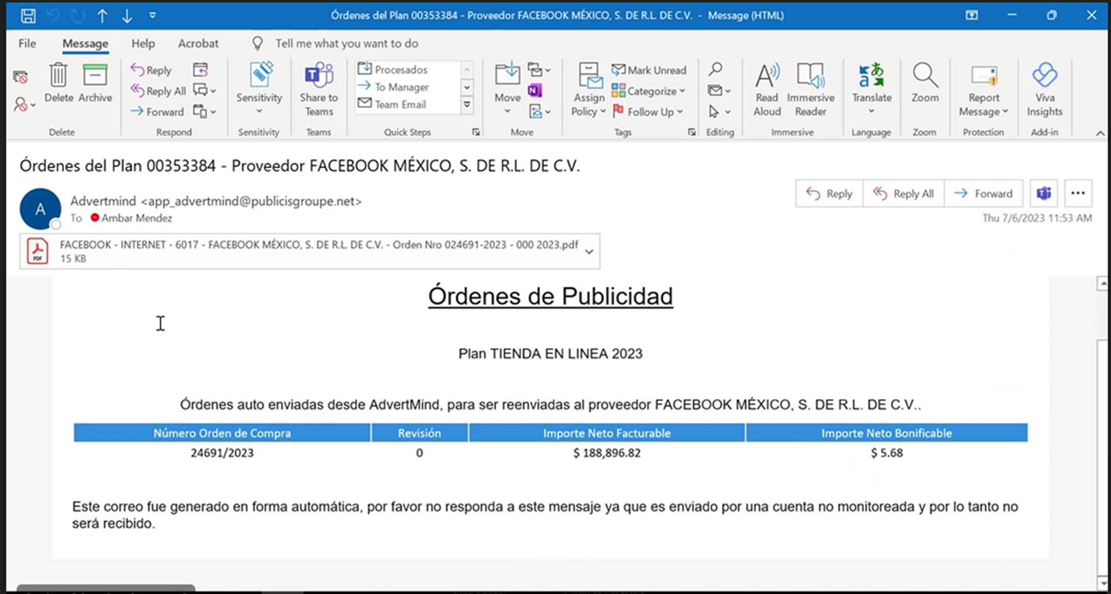Open More actions ellipsis menu

[1078, 193]
